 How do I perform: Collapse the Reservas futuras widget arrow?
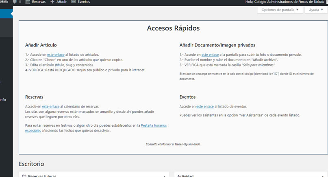[165, 176]
